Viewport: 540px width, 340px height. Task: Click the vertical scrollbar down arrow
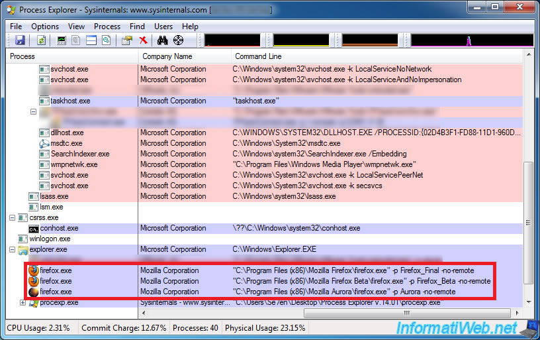529,302
